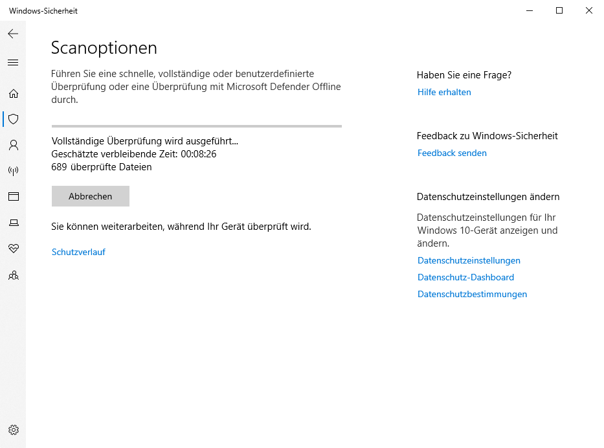Open the device security laptop icon
This screenshot has width=604, height=448.
point(13,223)
